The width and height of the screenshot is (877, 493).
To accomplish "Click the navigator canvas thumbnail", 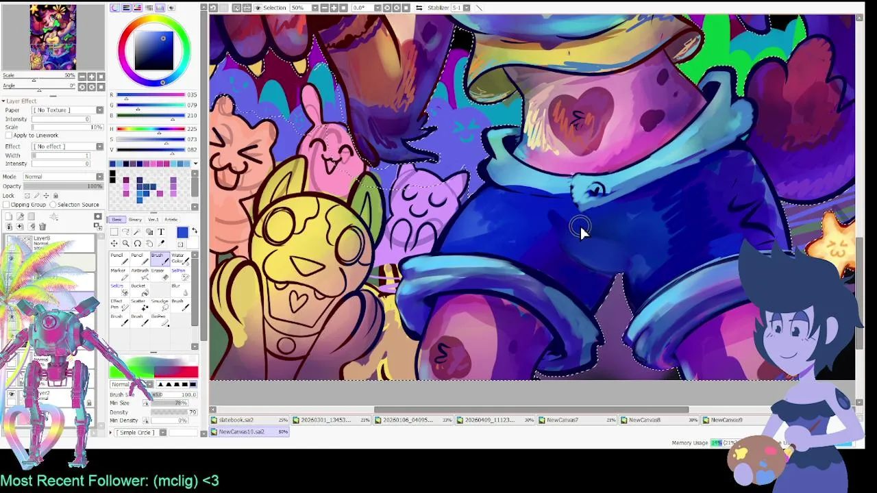I will tap(53, 37).
